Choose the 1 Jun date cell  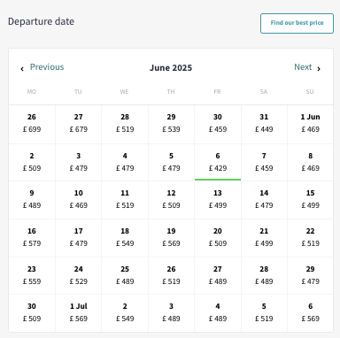[x=310, y=125]
